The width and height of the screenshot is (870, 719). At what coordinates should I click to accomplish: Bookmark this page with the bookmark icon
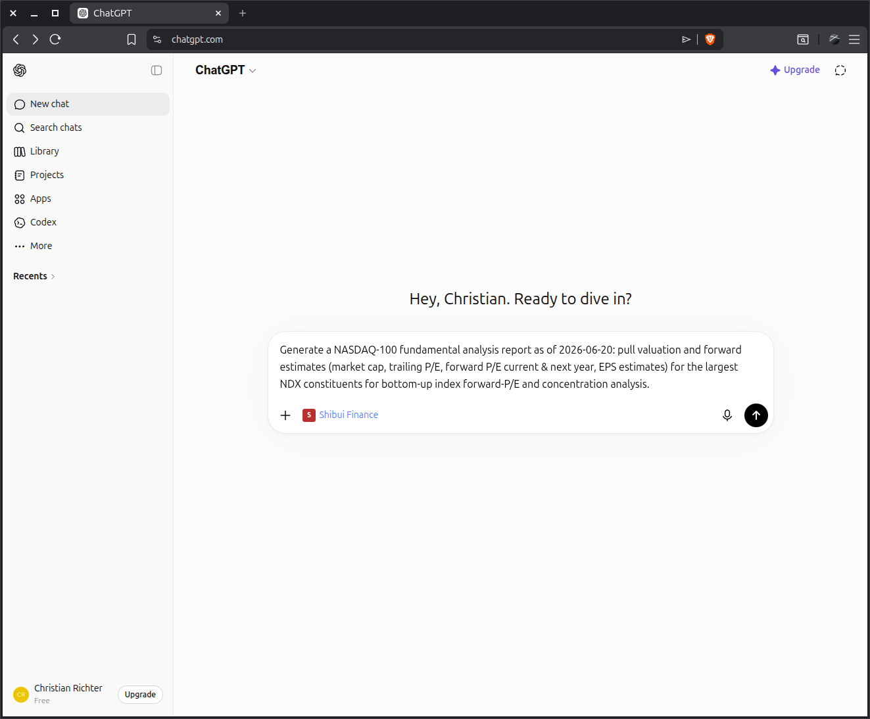(132, 39)
